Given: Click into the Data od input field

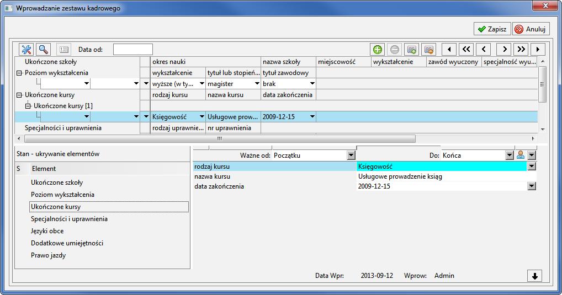Looking at the screenshot, I should (133, 50).
